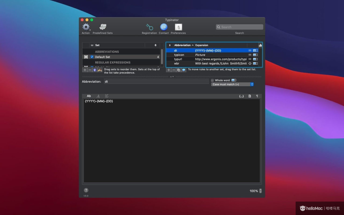
Task: Open Typinator Preferences
Action: click(x=178, y=27)
